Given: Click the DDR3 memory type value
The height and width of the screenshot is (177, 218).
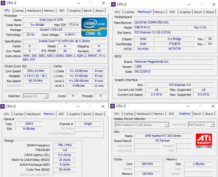Looking at the screenshot, I should (x=29, y=124).
